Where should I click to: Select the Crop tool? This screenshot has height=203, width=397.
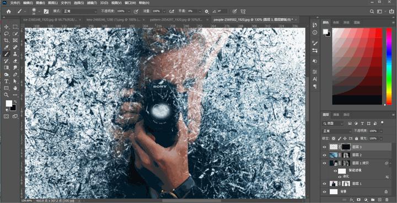click(x=7, y=40)
